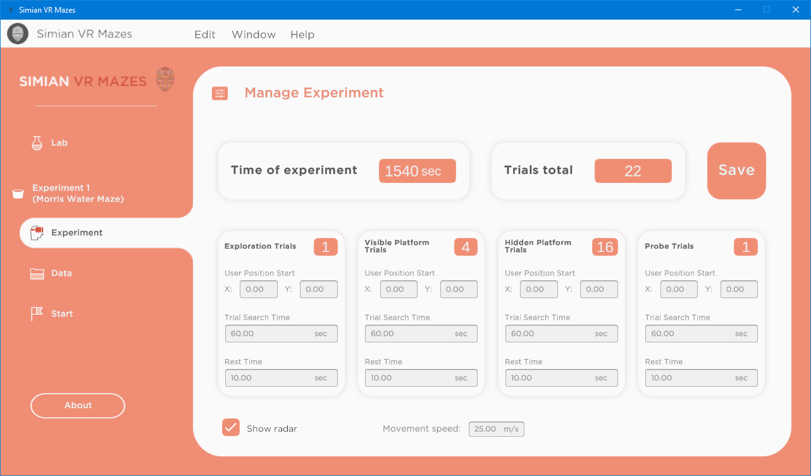Open the Window menu

click(x=254, y=35)
